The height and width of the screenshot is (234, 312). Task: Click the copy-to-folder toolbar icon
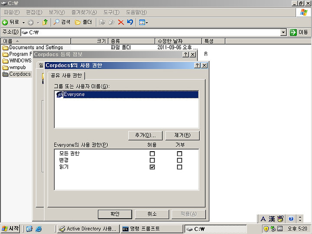(112, 22)
